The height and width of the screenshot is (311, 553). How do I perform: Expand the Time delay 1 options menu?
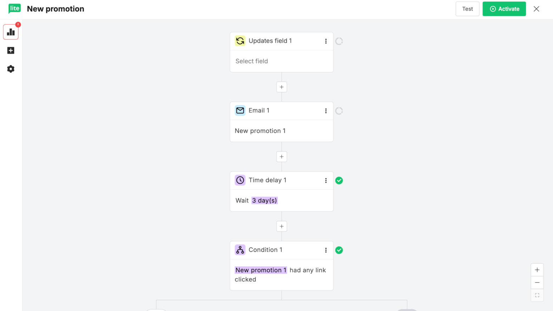point(326,181)
